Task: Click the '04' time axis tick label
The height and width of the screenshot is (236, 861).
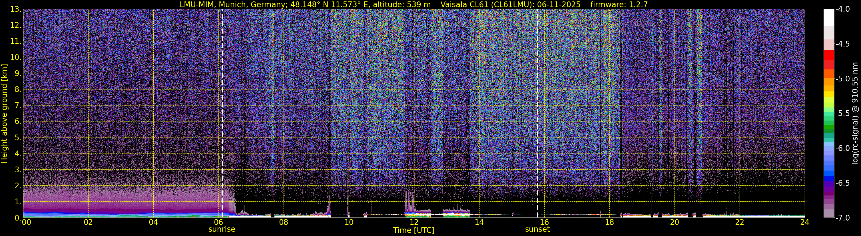Action: [153, 222]
